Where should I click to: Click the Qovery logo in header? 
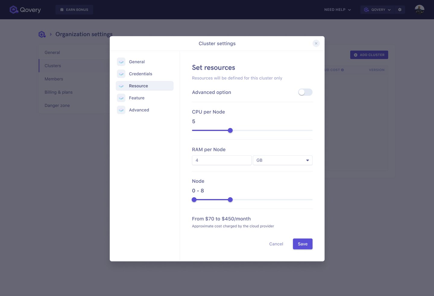click(x=25, y=10)
